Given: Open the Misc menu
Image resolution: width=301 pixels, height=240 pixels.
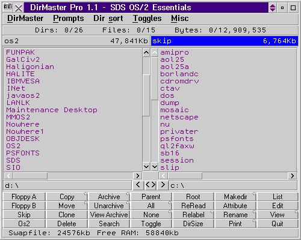Looking at the screenshot, I should [180, 19].
